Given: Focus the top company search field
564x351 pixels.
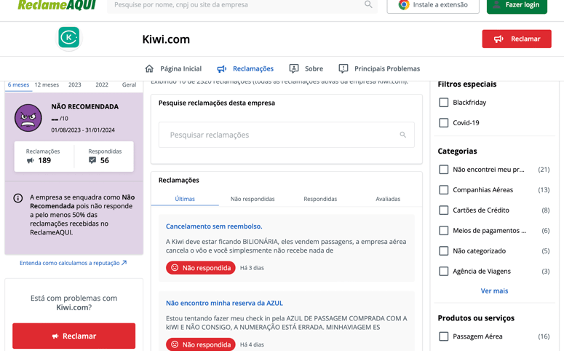Looking at the screenshot, I should (242, 5).
